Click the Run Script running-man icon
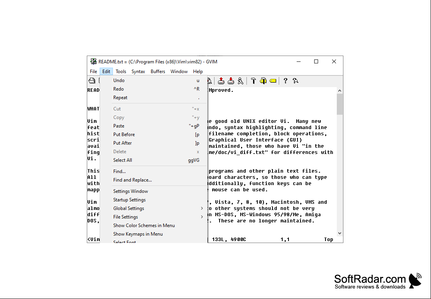The height and width of the screenshot is (299, 431). 241,81
